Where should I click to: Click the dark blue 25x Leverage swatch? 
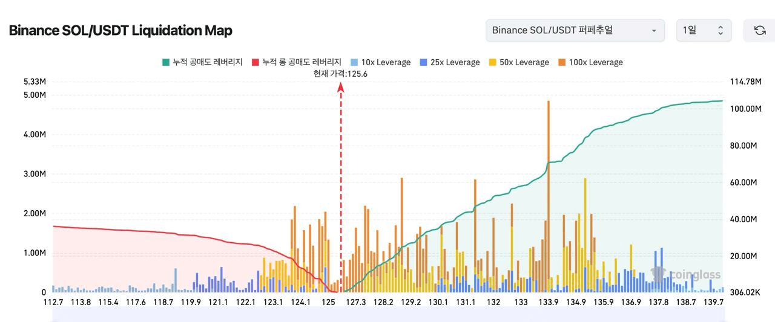tap(423, 62)
